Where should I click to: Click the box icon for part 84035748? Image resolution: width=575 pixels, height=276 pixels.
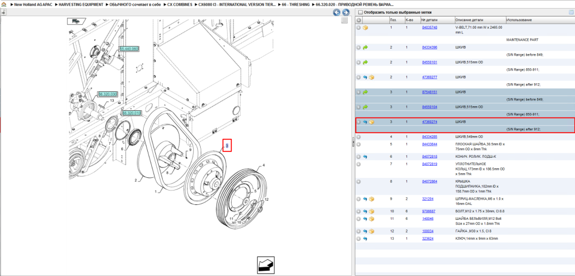tap(365, 28)
